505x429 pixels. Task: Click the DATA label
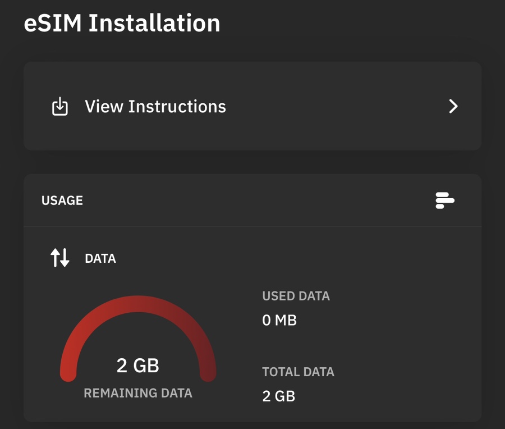click(x=100, y=258)
